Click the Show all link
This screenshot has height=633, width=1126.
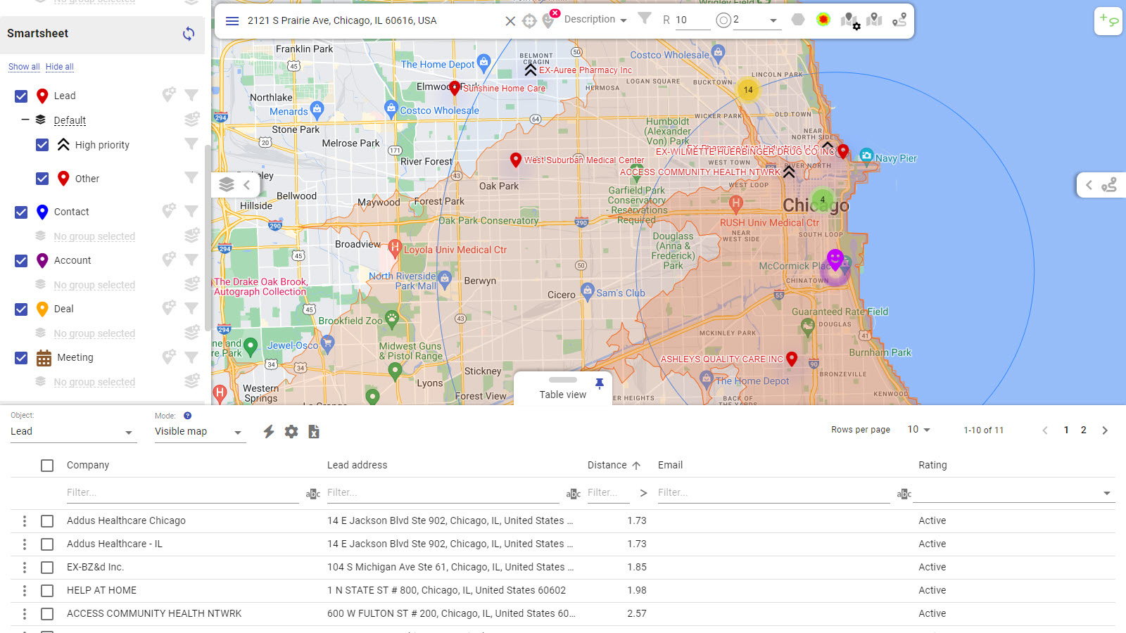[x=24, y=67]
